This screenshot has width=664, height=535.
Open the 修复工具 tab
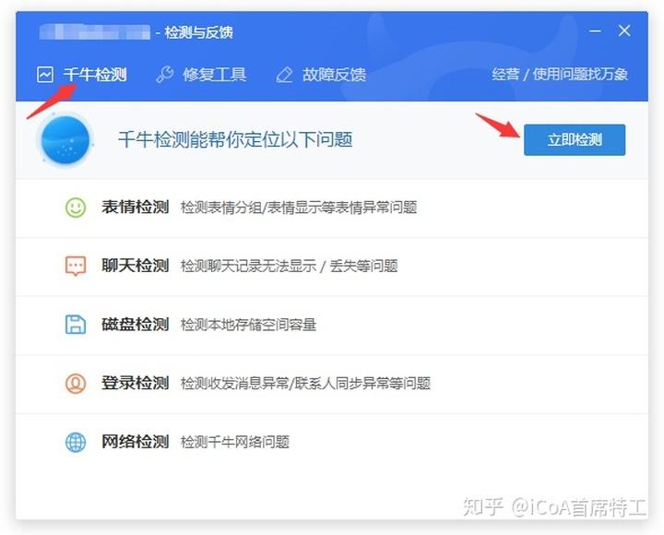pos(201,75)
